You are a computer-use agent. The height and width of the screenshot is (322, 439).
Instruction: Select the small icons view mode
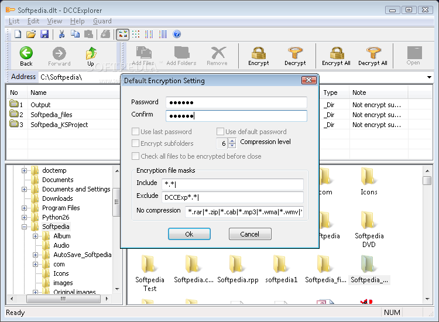pyautogui.click(x=136, y=34)
